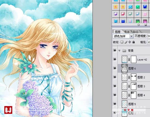Lock all with the padlock icon

pos(134,42)
